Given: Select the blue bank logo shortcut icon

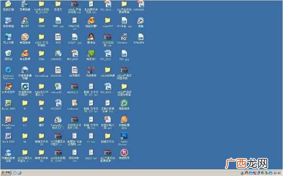Looking at the screenshot, I should 25,86.
